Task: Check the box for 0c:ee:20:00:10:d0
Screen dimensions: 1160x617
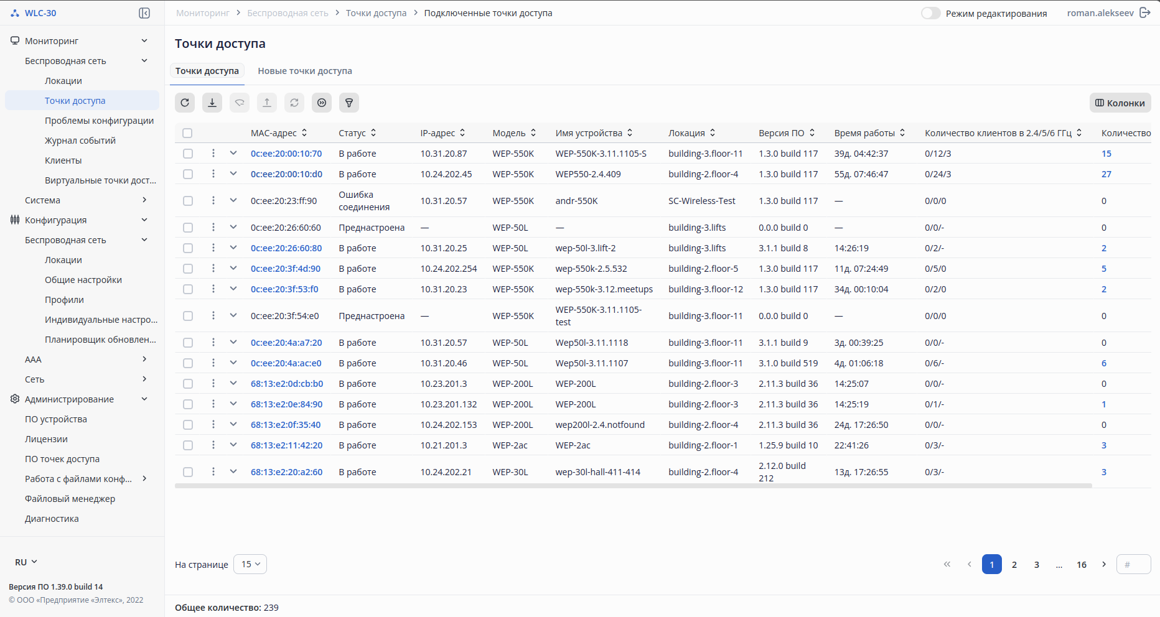Action: click(x=188, y=174)
